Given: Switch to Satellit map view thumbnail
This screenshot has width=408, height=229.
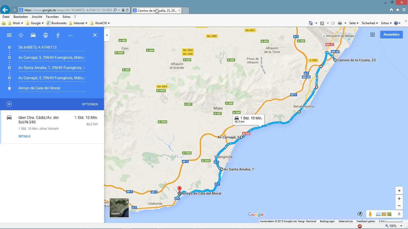Looking at the screenshot, I should 119,208.
